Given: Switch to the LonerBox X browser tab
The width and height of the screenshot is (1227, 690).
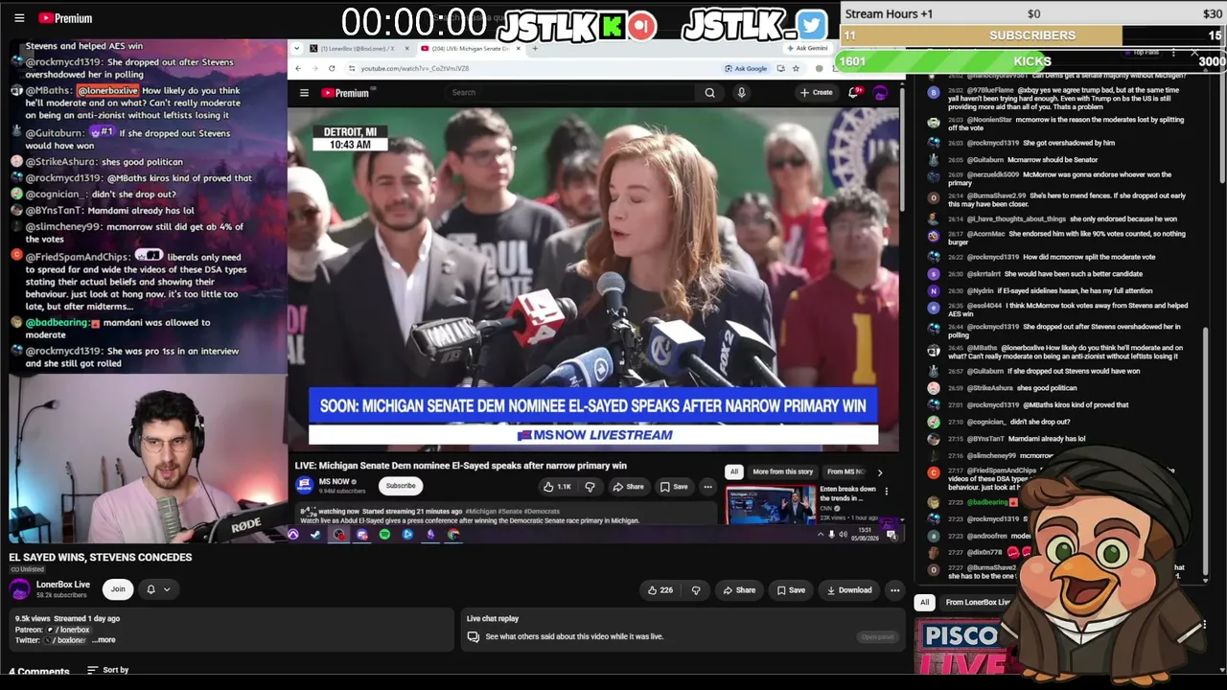Looking at the screenshot, I should click(356, 48).
